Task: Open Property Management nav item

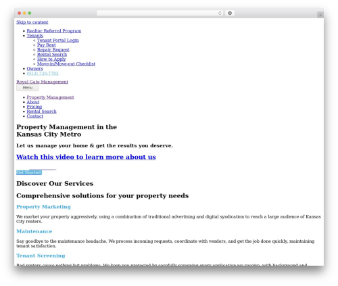Action: (x=50, y=97)
